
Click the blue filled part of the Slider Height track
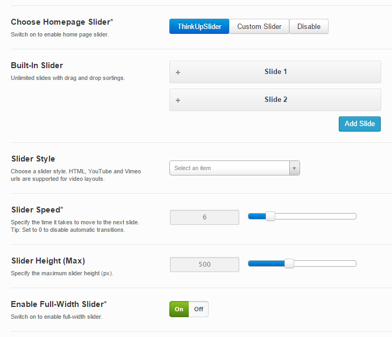[x=266, y=263]
